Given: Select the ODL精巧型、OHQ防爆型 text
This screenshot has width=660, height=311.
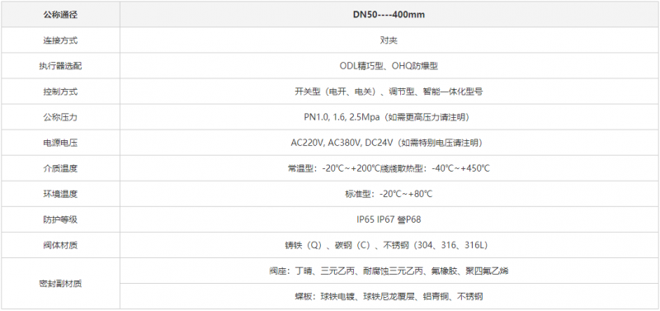Looking at the screenshot, I should (389, 66).
